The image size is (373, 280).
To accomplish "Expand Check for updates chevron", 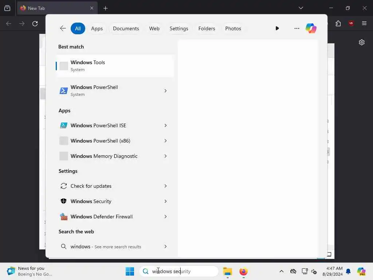I will click(x=165, y=186).
